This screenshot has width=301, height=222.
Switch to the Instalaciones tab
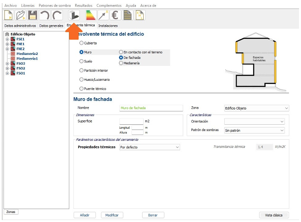[x=108, y=26]
